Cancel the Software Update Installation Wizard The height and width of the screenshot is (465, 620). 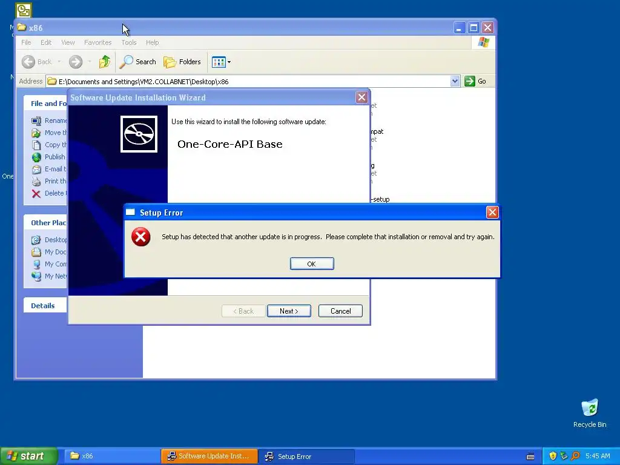click(x=340, y=311)
